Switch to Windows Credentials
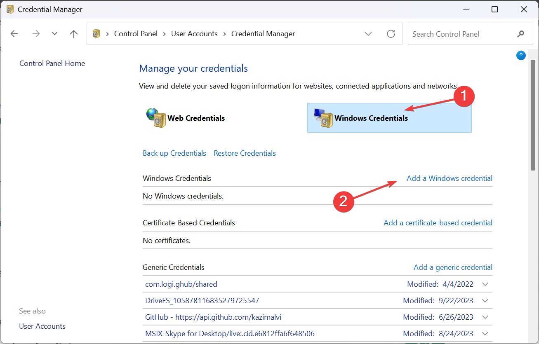Screen dimensions: 539x344 (x=389, y=118)
